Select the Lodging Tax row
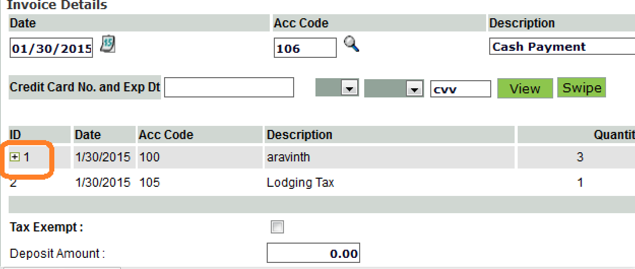 pos(322,182)
